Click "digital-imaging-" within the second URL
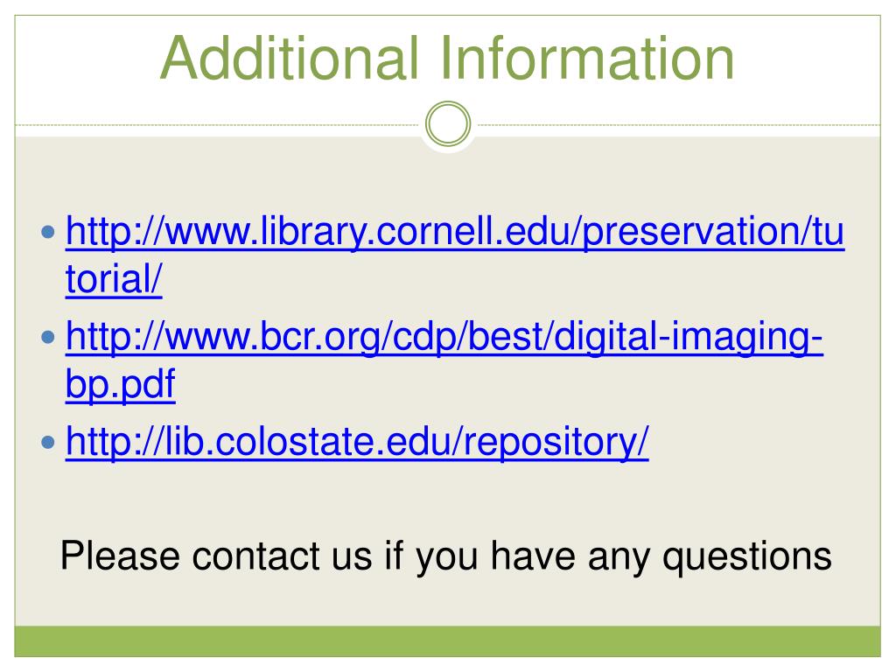Screen dimensions: 896x672 tap(688, 338)
